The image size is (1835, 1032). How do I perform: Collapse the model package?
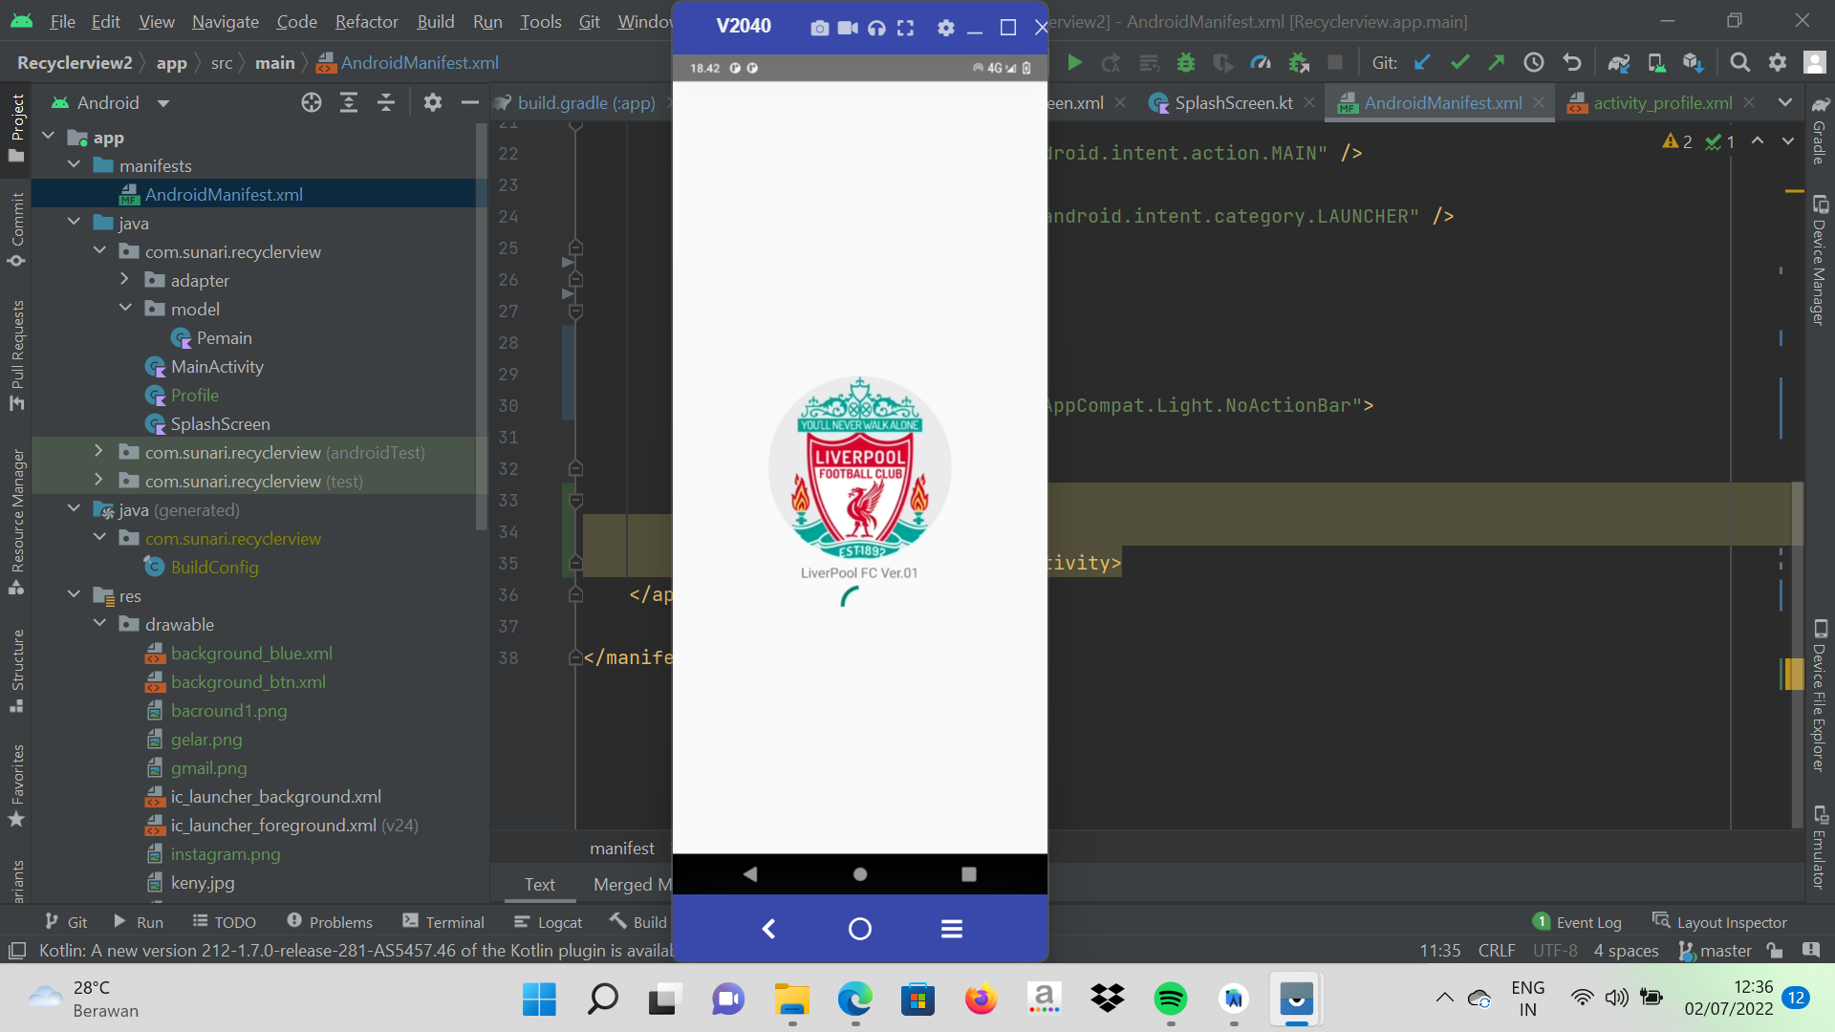(125, 309)
